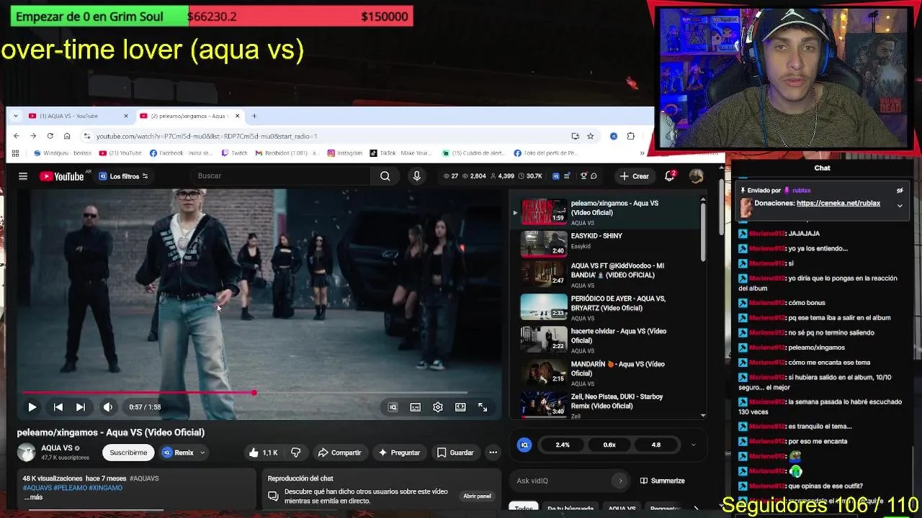Switch to peleamo/xingamos browser tab
Screen dimensions: 922x518
(190, 116)
